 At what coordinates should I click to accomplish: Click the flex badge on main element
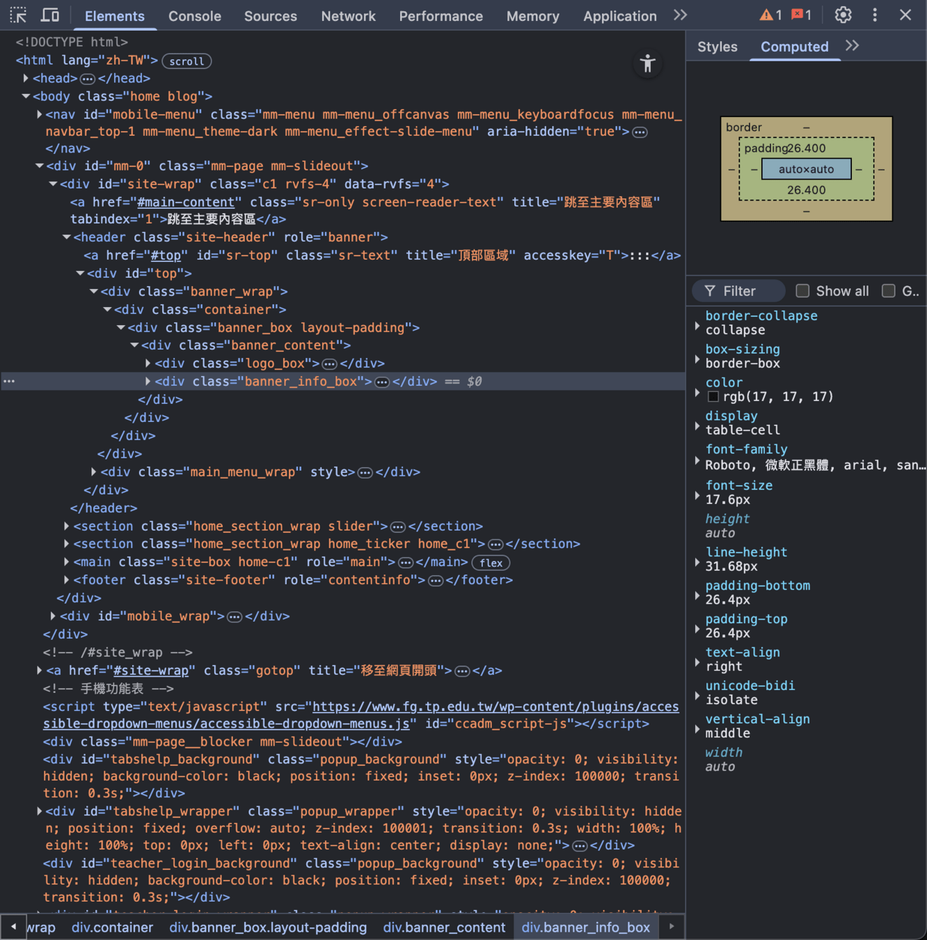pyautogui.click(x=491, y=563)
